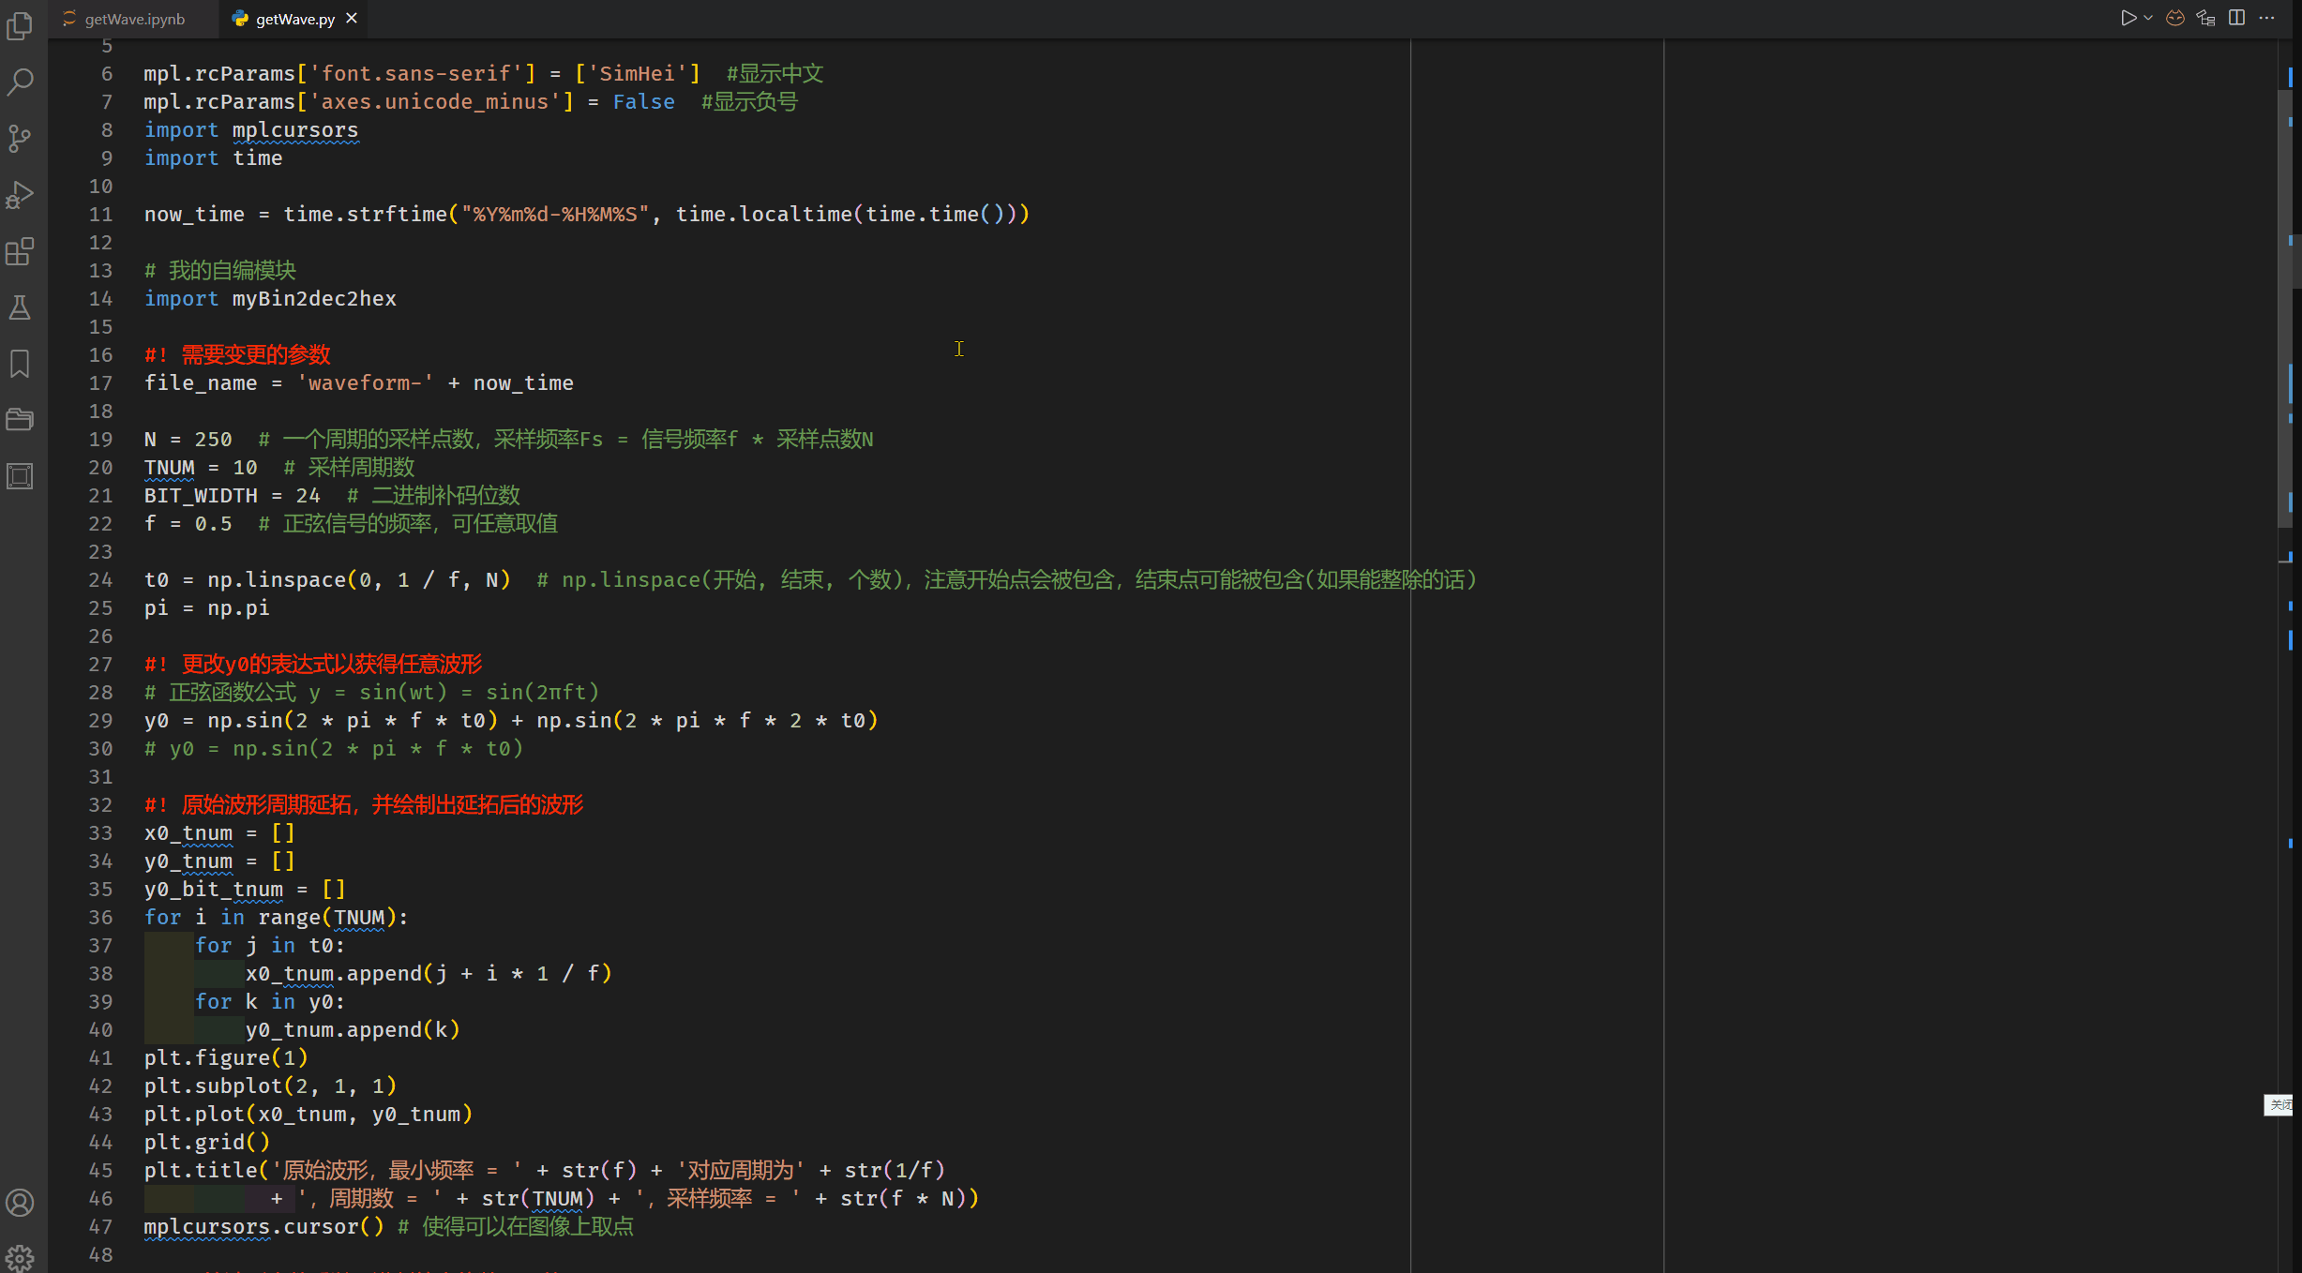
Task: Open the Search sidebar
Action: [20, 82]
